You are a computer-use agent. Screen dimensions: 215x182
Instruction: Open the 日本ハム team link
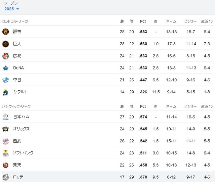point(21,117)
